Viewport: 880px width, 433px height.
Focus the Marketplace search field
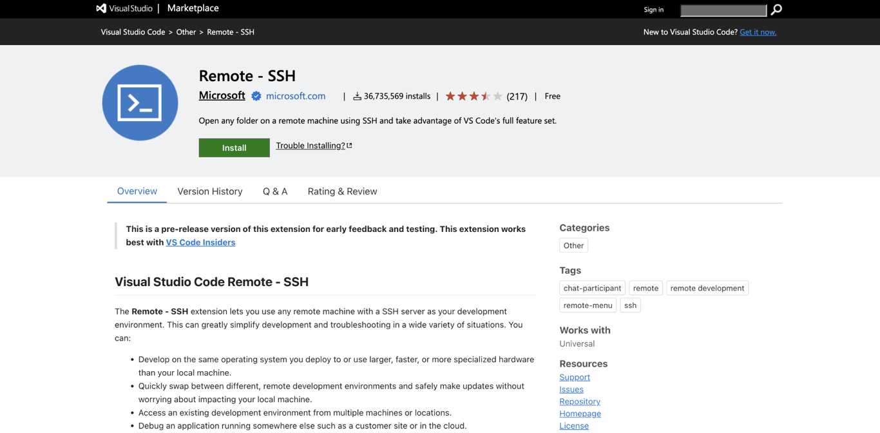click(723, 10)
